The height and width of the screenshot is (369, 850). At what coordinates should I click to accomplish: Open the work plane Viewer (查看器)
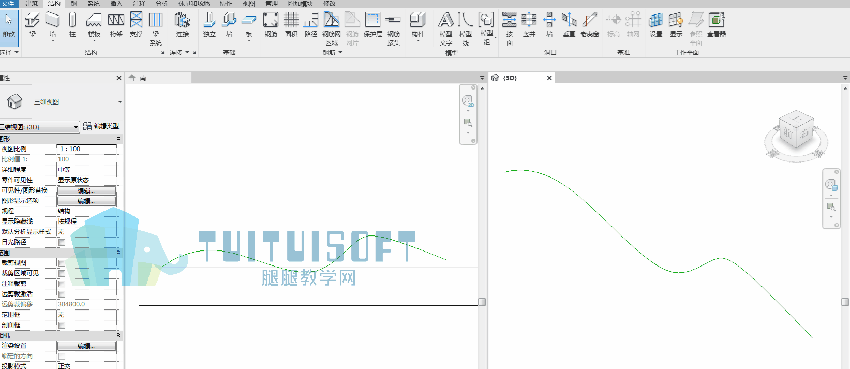[x=717, y=24]
